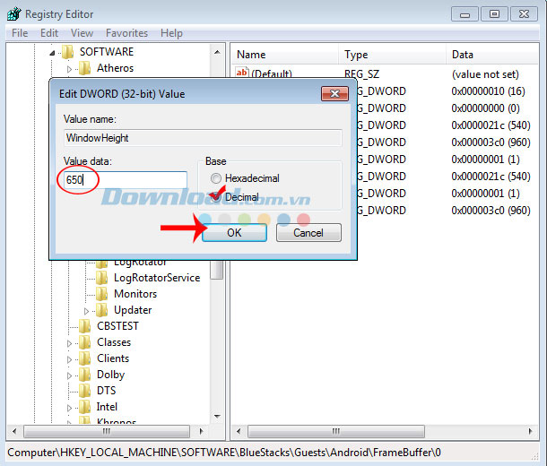Click the (value not set) data cell
The image size is (547, 466).
point(485,74)
